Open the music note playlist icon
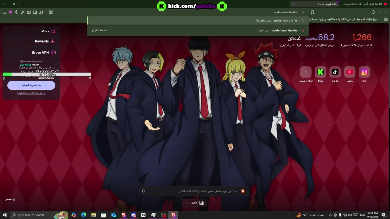Screen dimensions: 390x219 click(41, 12)
